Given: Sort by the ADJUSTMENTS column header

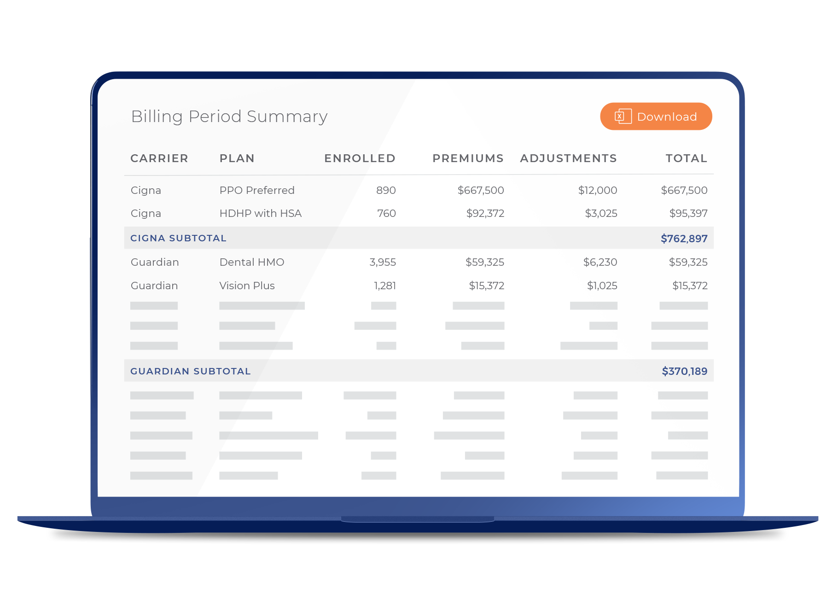Looking at the screenshot, I should (x=569, y=158).
